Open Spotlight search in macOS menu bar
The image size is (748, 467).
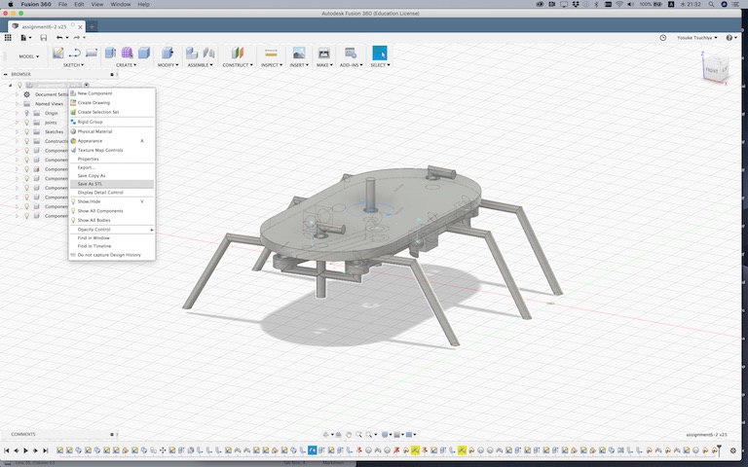pos(711,4)
